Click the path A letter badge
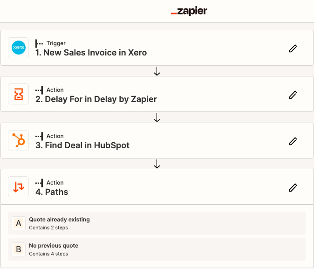Viewport: 314px width, 269px height. pos(19,223)
